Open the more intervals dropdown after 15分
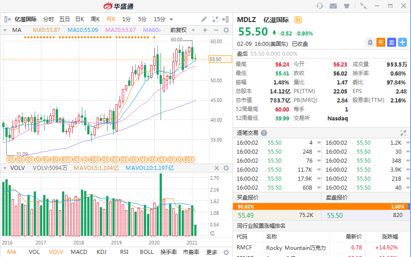The width and height of the screenshot is (411, 257). coord(171,19)
